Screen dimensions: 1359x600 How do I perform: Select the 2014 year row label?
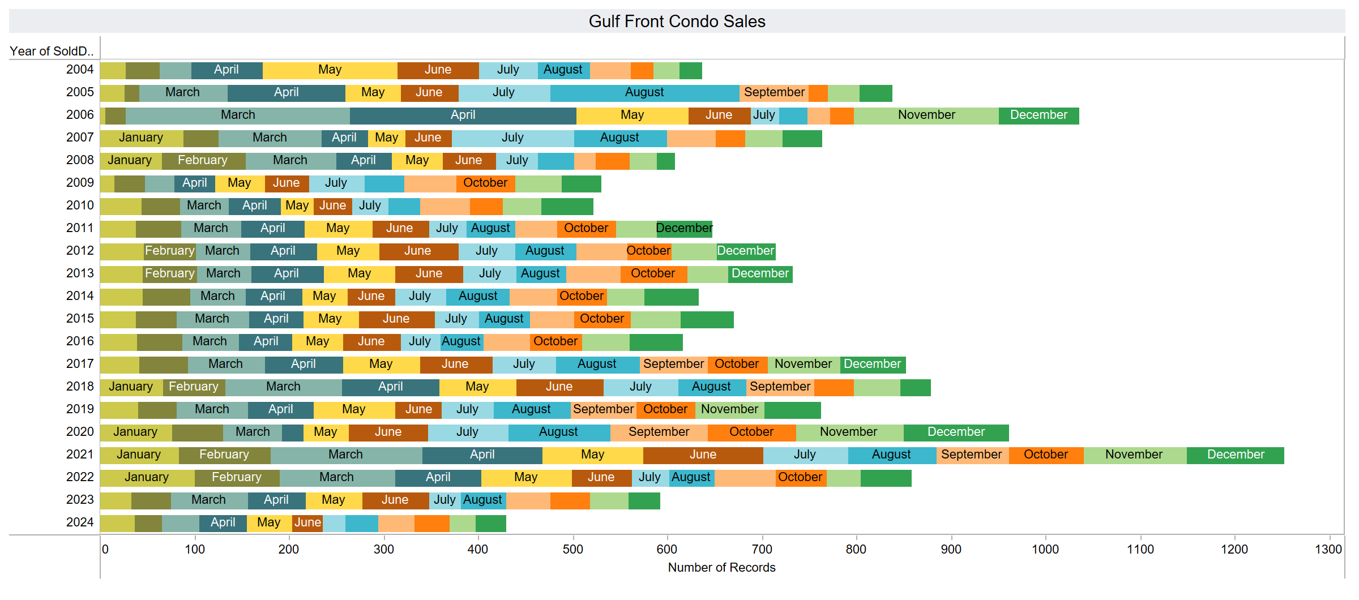(80, 296)
